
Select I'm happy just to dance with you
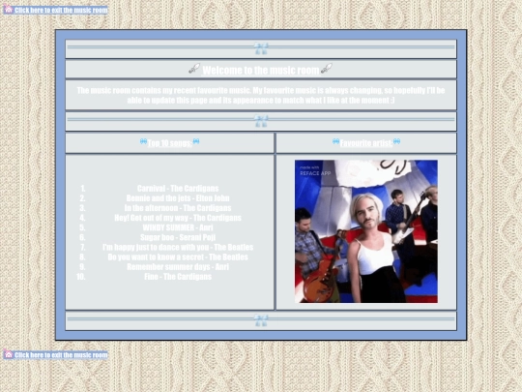[x=178, y=248]
